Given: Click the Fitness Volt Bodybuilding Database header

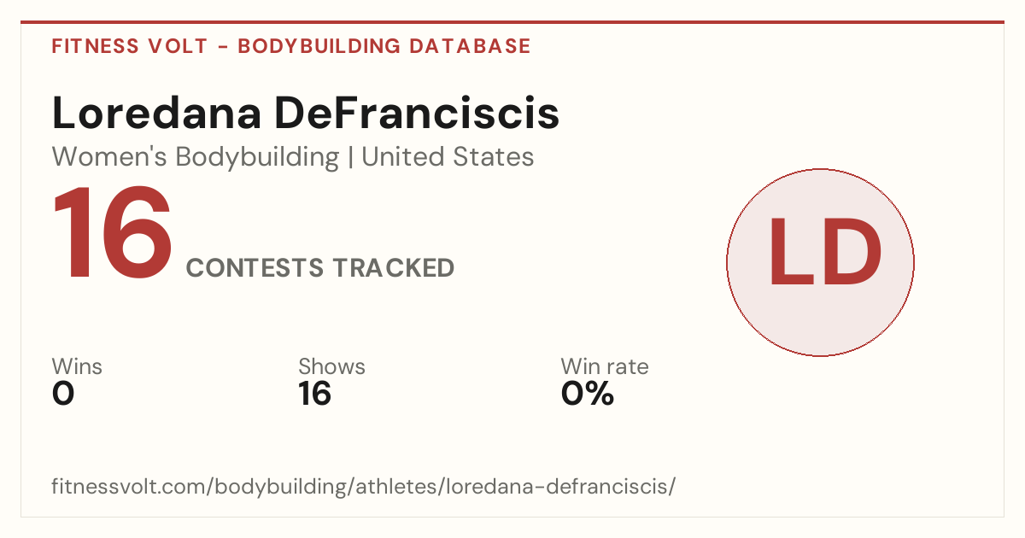Looking at the screenshot, I should click(291, 46).
